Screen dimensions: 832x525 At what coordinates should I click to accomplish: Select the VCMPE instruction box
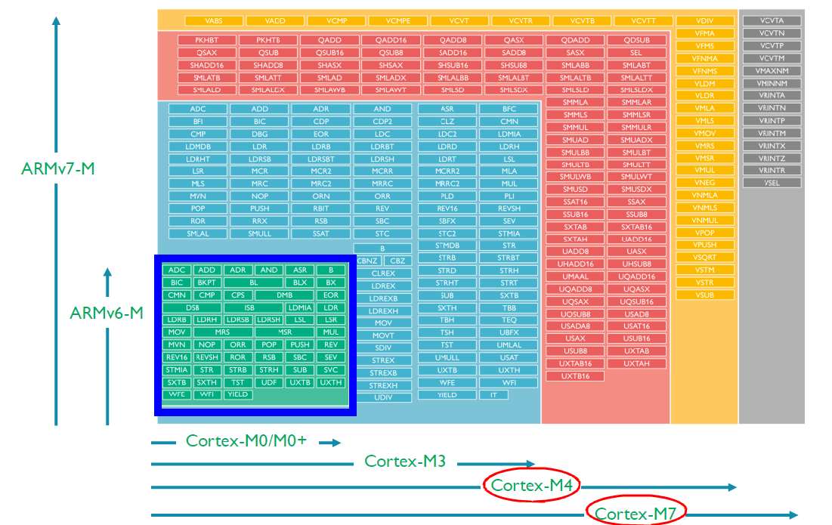[x=398, y=20]
